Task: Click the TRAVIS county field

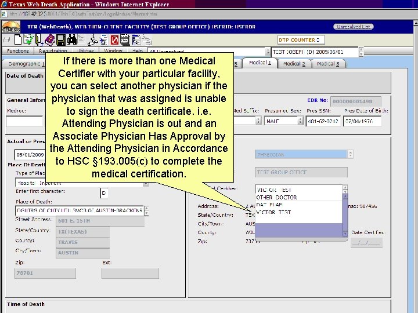Action: click(82, 242)
